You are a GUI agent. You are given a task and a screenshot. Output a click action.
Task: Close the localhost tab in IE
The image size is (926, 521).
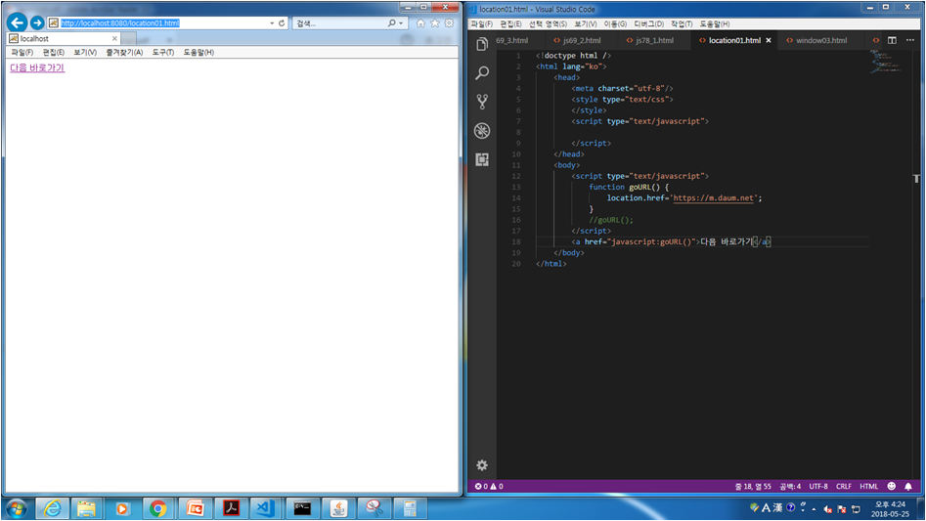(114, 38)
